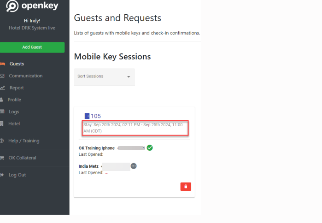Click the OpenKey logo icon
Image resolution: width=322 pixels, height=223 pixels.
(12, 6)
